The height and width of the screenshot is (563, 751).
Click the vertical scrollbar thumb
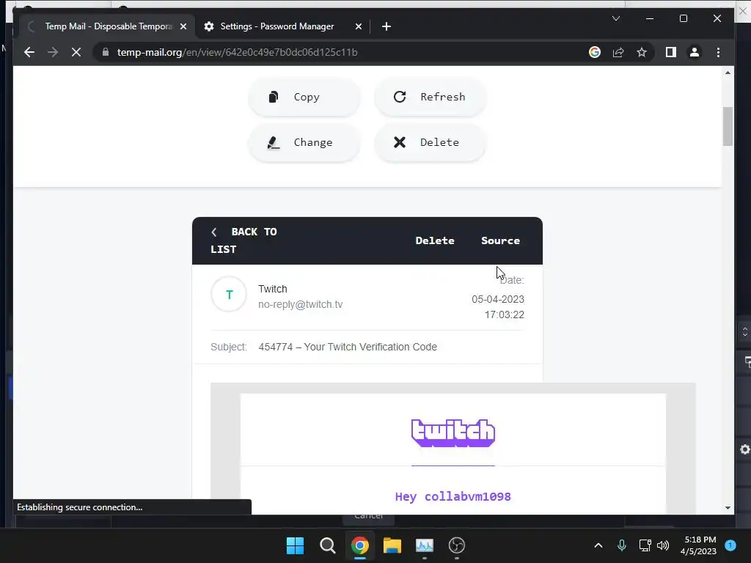tap(728, 126)
